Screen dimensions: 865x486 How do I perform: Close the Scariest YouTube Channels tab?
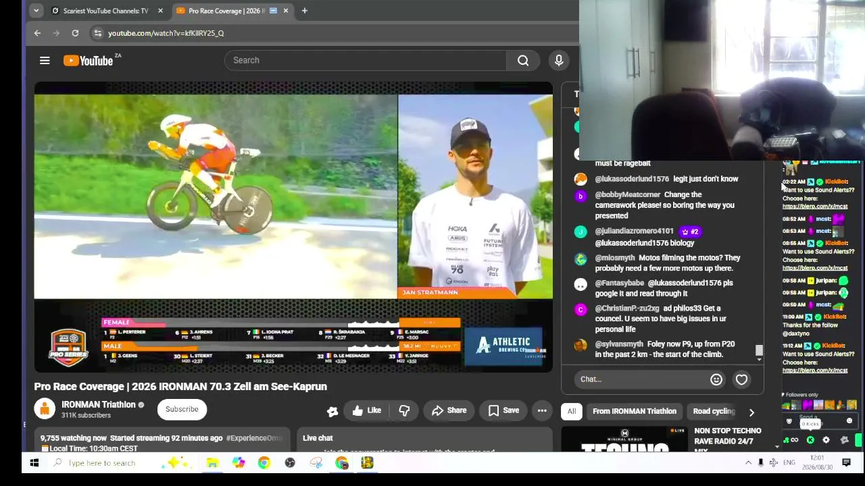[160, 11]
